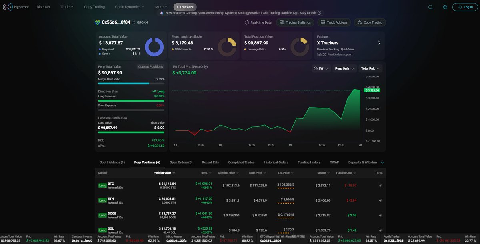Click the Account Total Value donut chart
This screenshot has height=244, width=480.
[154, 47]
